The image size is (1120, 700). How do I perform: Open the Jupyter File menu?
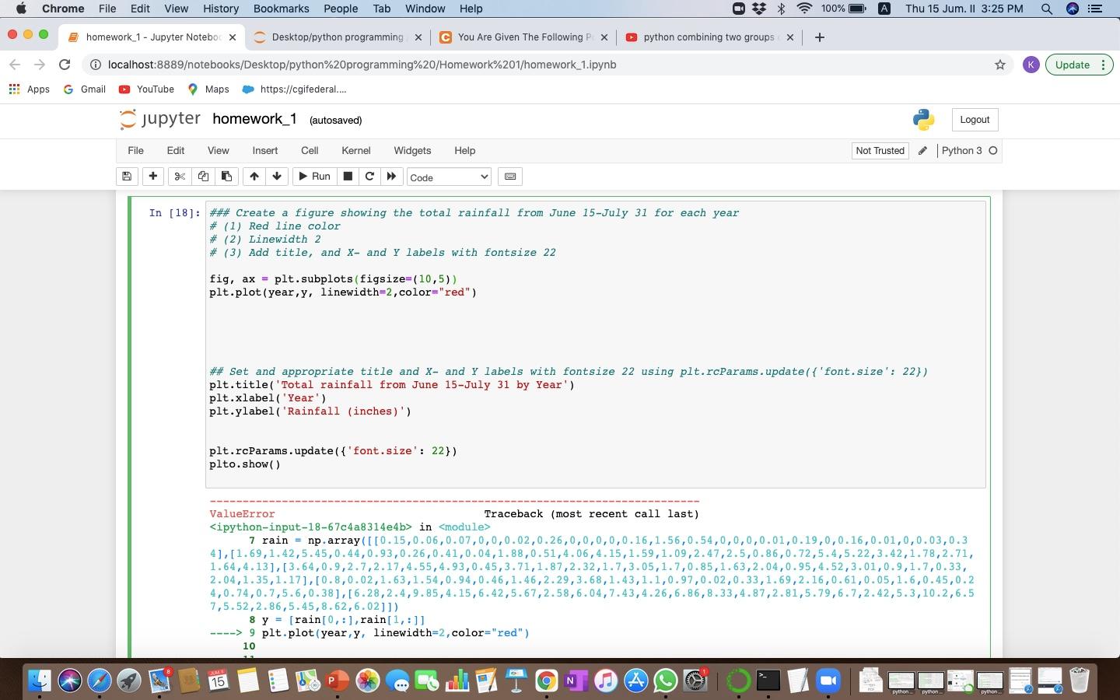coord(135,151)
